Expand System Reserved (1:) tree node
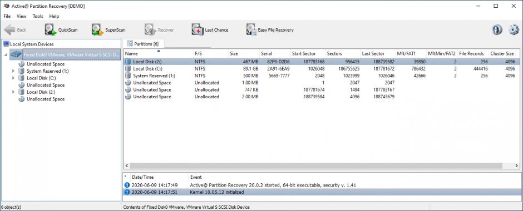Screen dimensions: 523x211 point(13,71)
